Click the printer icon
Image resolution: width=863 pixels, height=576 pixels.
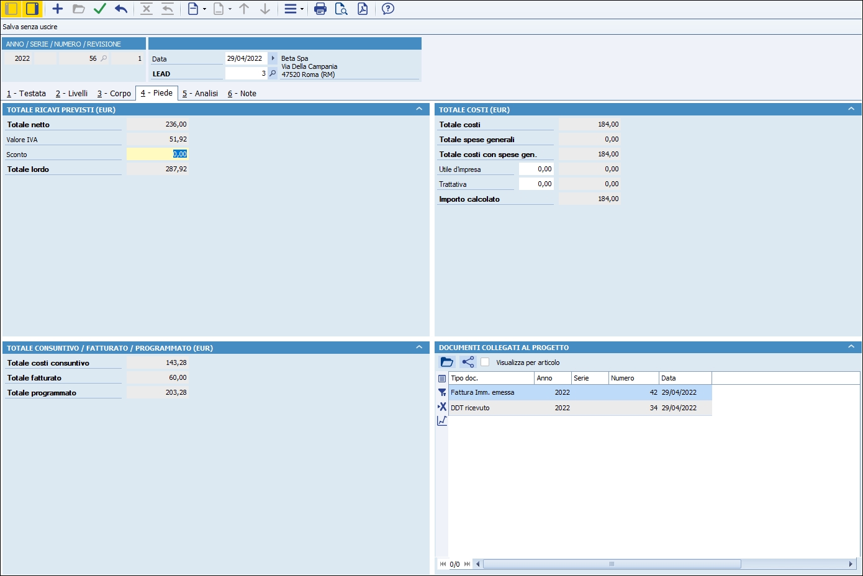320,9
